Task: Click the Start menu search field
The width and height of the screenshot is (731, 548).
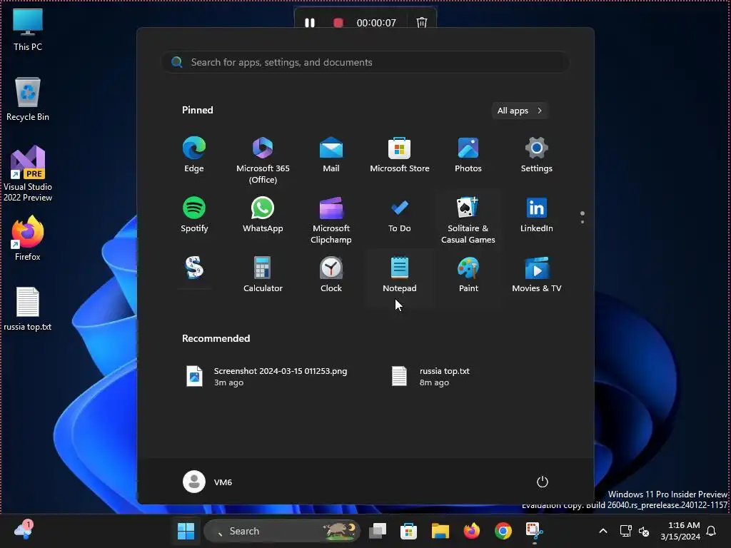Action: point(365,62)
